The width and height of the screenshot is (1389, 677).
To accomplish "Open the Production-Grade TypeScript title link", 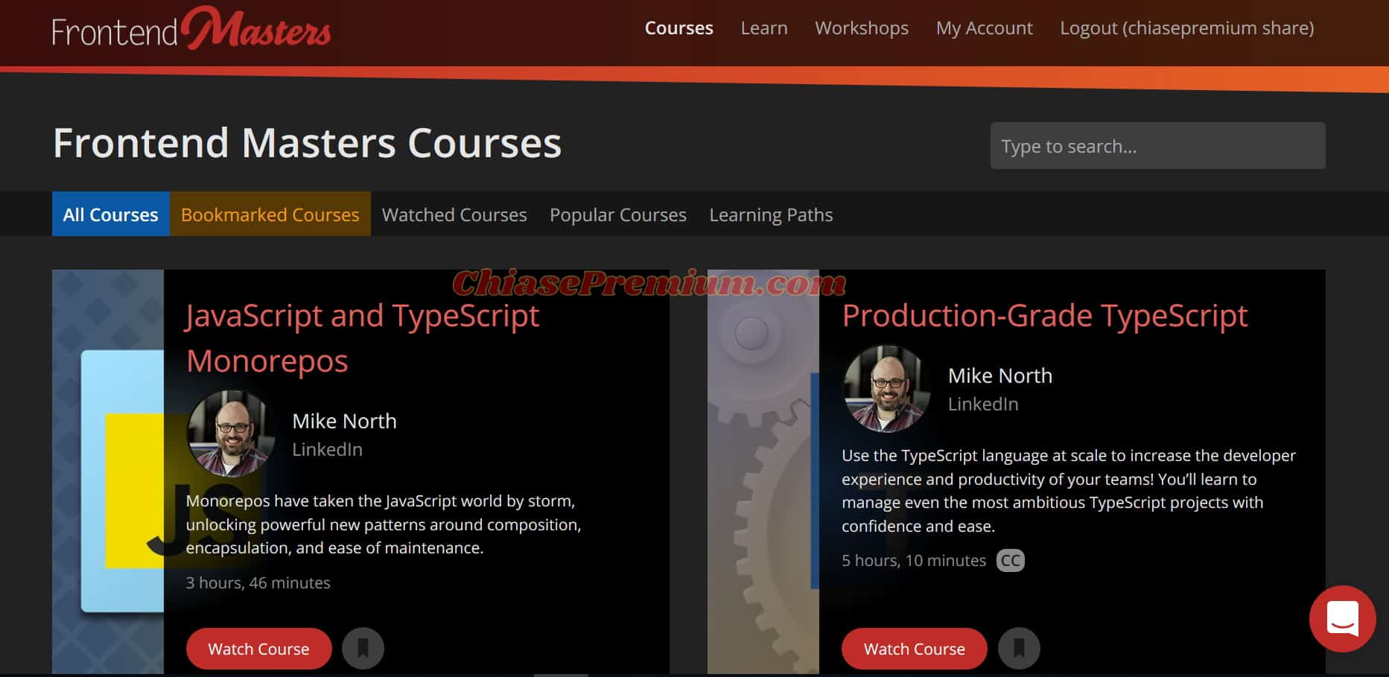I will (1045, 315).
